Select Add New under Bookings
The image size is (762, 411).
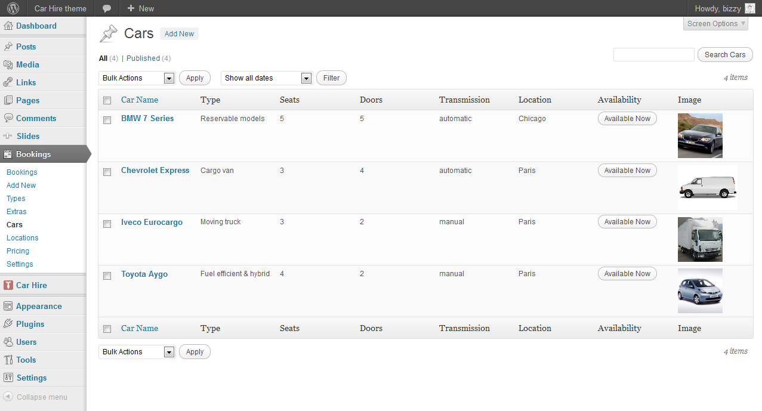pyautogui.click(x=21, y=186)
